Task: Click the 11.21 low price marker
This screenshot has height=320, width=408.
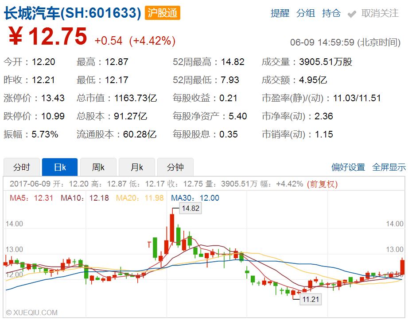Action: coord(311,299)
